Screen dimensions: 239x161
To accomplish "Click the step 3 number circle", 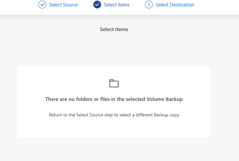I will 149,5.
